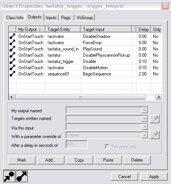The image size is (171, 184).
Task: Click the inputs arrow icon at bottom left
Action: [9, 176]
